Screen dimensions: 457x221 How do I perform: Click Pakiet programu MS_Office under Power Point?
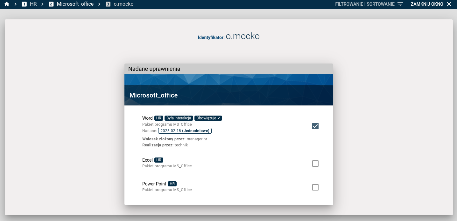[x=167, y=190]
